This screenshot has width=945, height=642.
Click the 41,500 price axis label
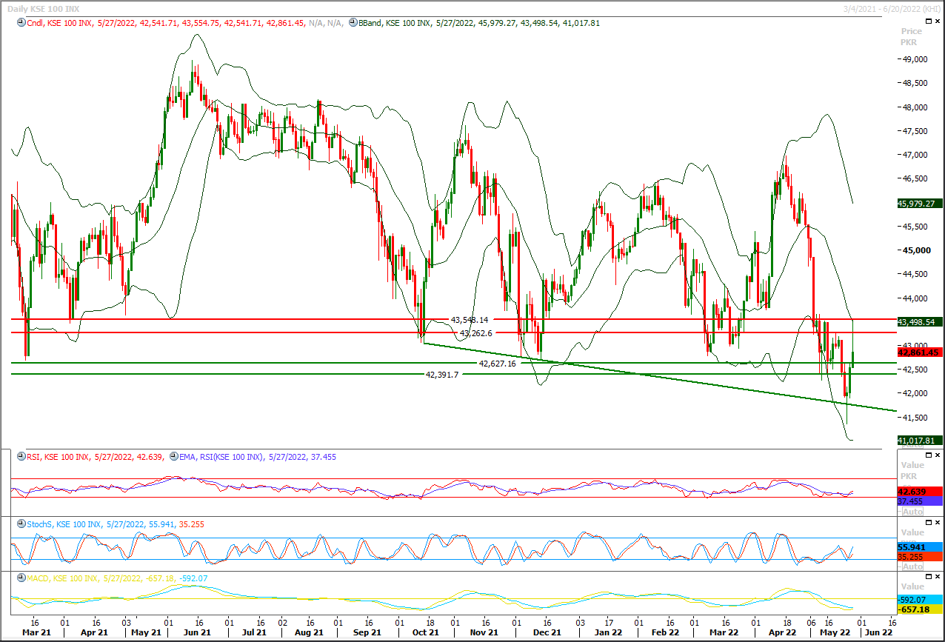point(915,418)
